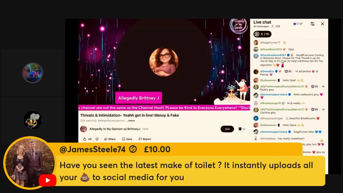Click the Report flag button
This screenshot has width=343, height=193.
coord(145,139)
